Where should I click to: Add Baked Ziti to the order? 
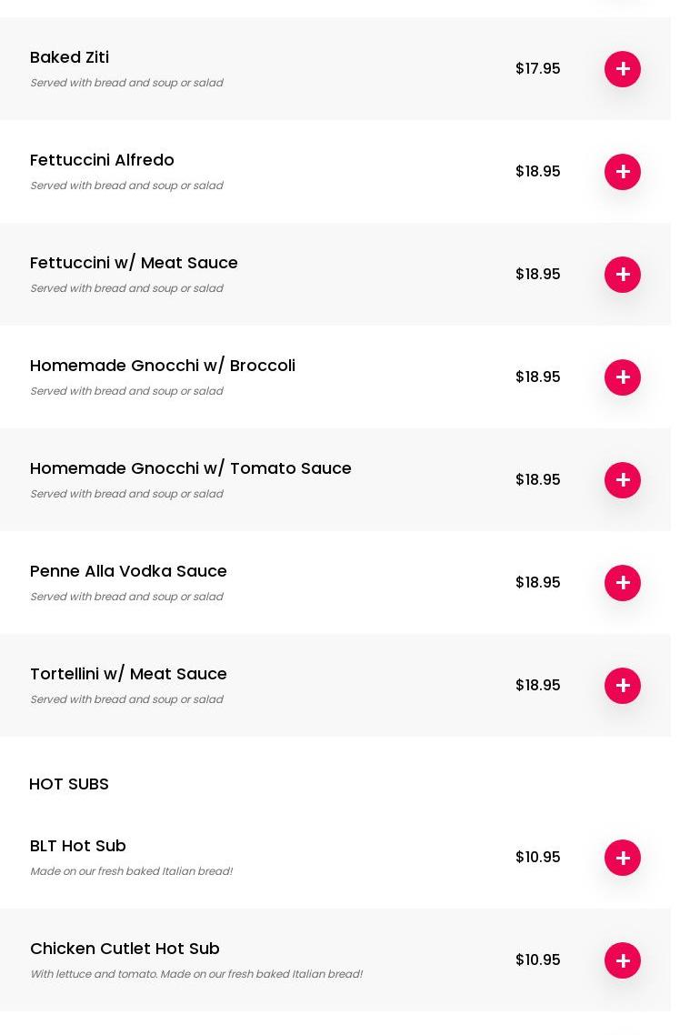(x=623, y=69)
